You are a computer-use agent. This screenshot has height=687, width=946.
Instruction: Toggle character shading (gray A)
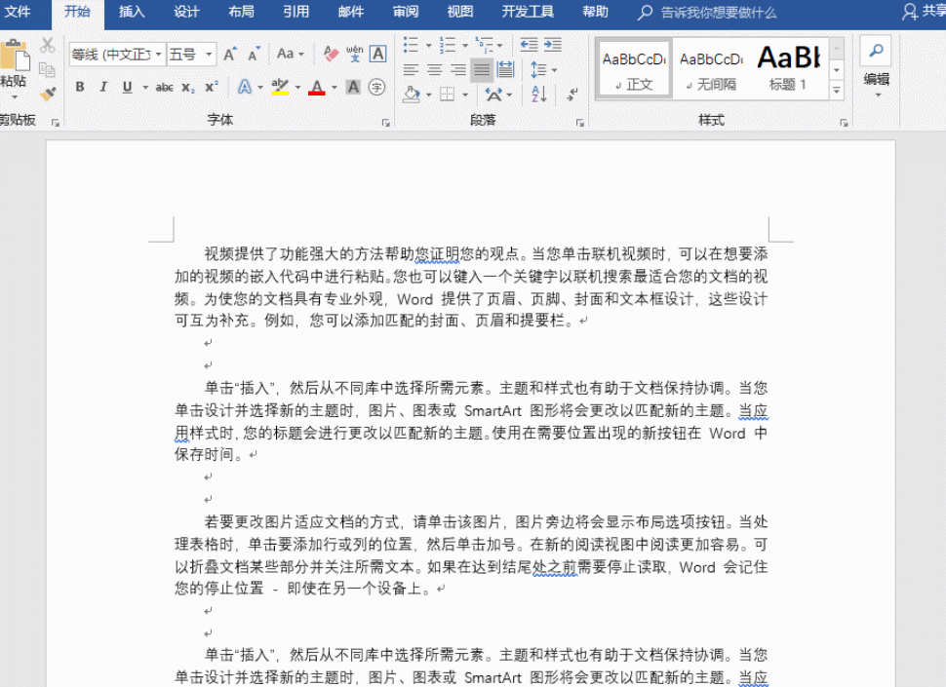coord(354,88)
